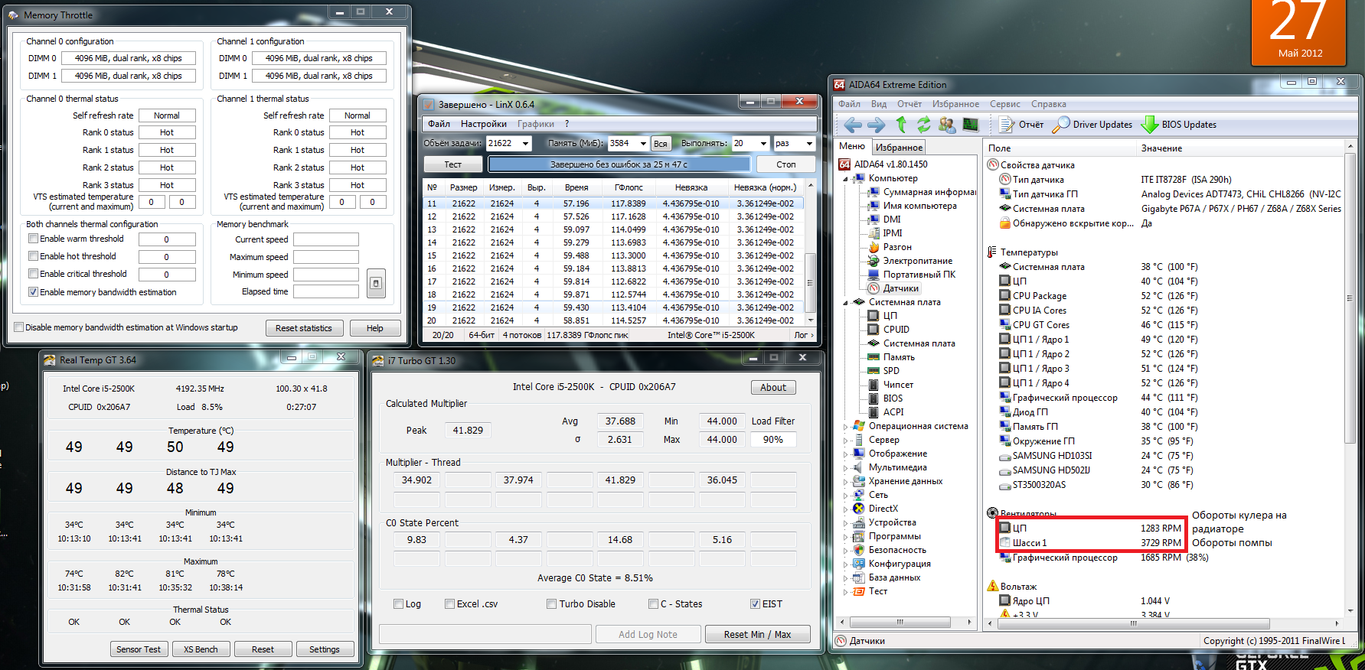This screenshot has width=1365, height=670.
Task: Click AIDA64 green up-level arrow icon
Action: click(x=901, y=125)
